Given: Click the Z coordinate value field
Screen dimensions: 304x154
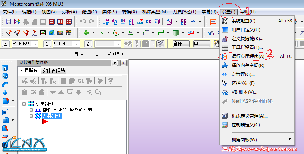Looking at the screenshot, I should pyautogui.click(x=108, y=44).
